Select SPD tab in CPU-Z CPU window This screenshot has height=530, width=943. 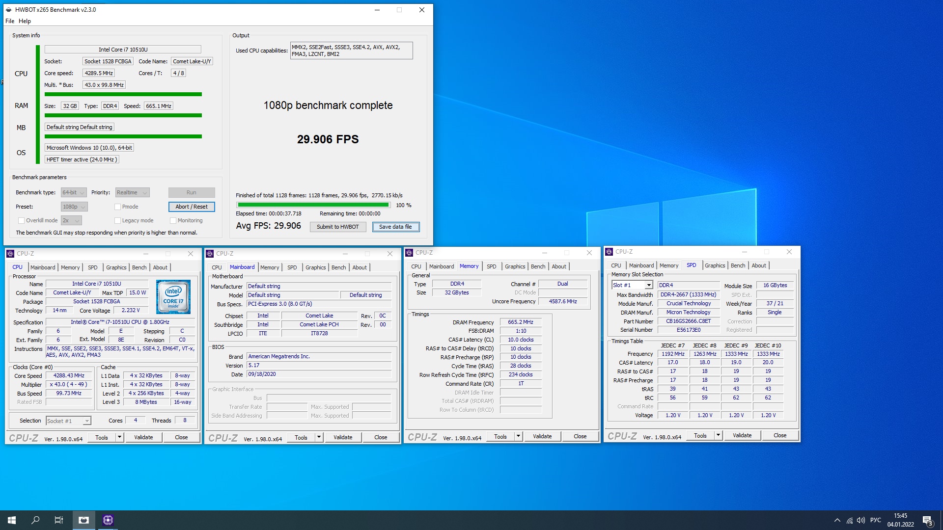click(x=93, y=268)
